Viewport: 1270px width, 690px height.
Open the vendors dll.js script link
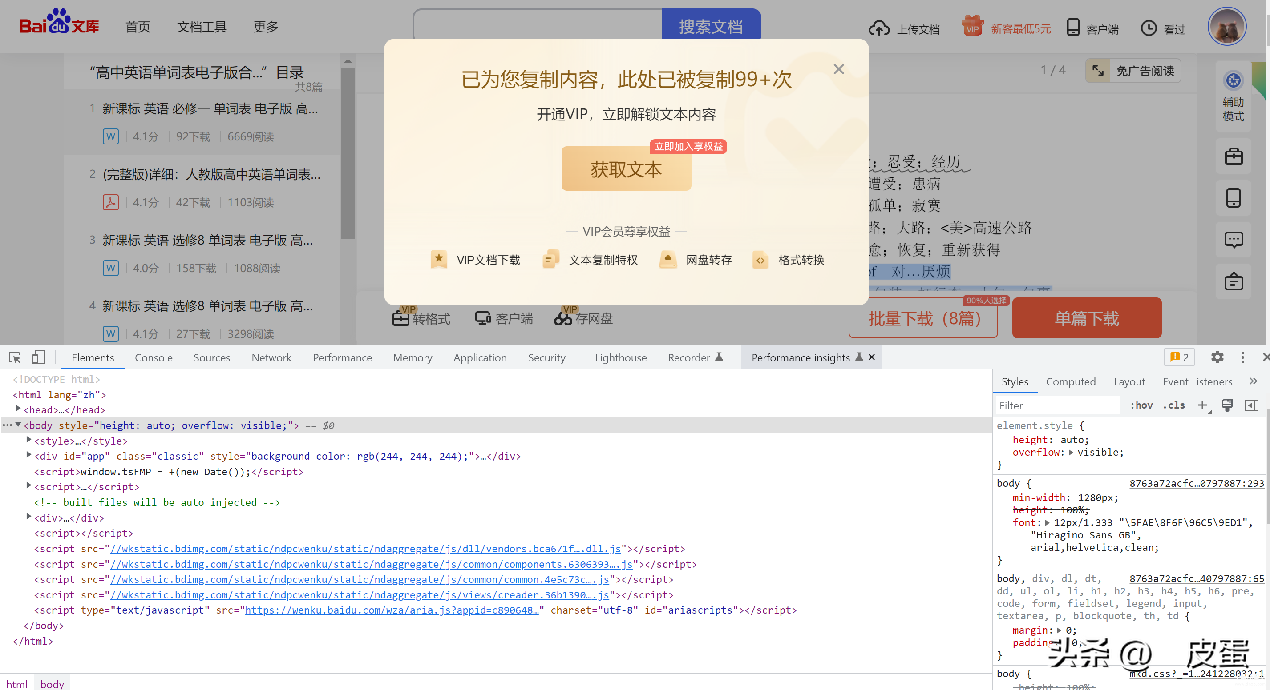tap(365, 549)
